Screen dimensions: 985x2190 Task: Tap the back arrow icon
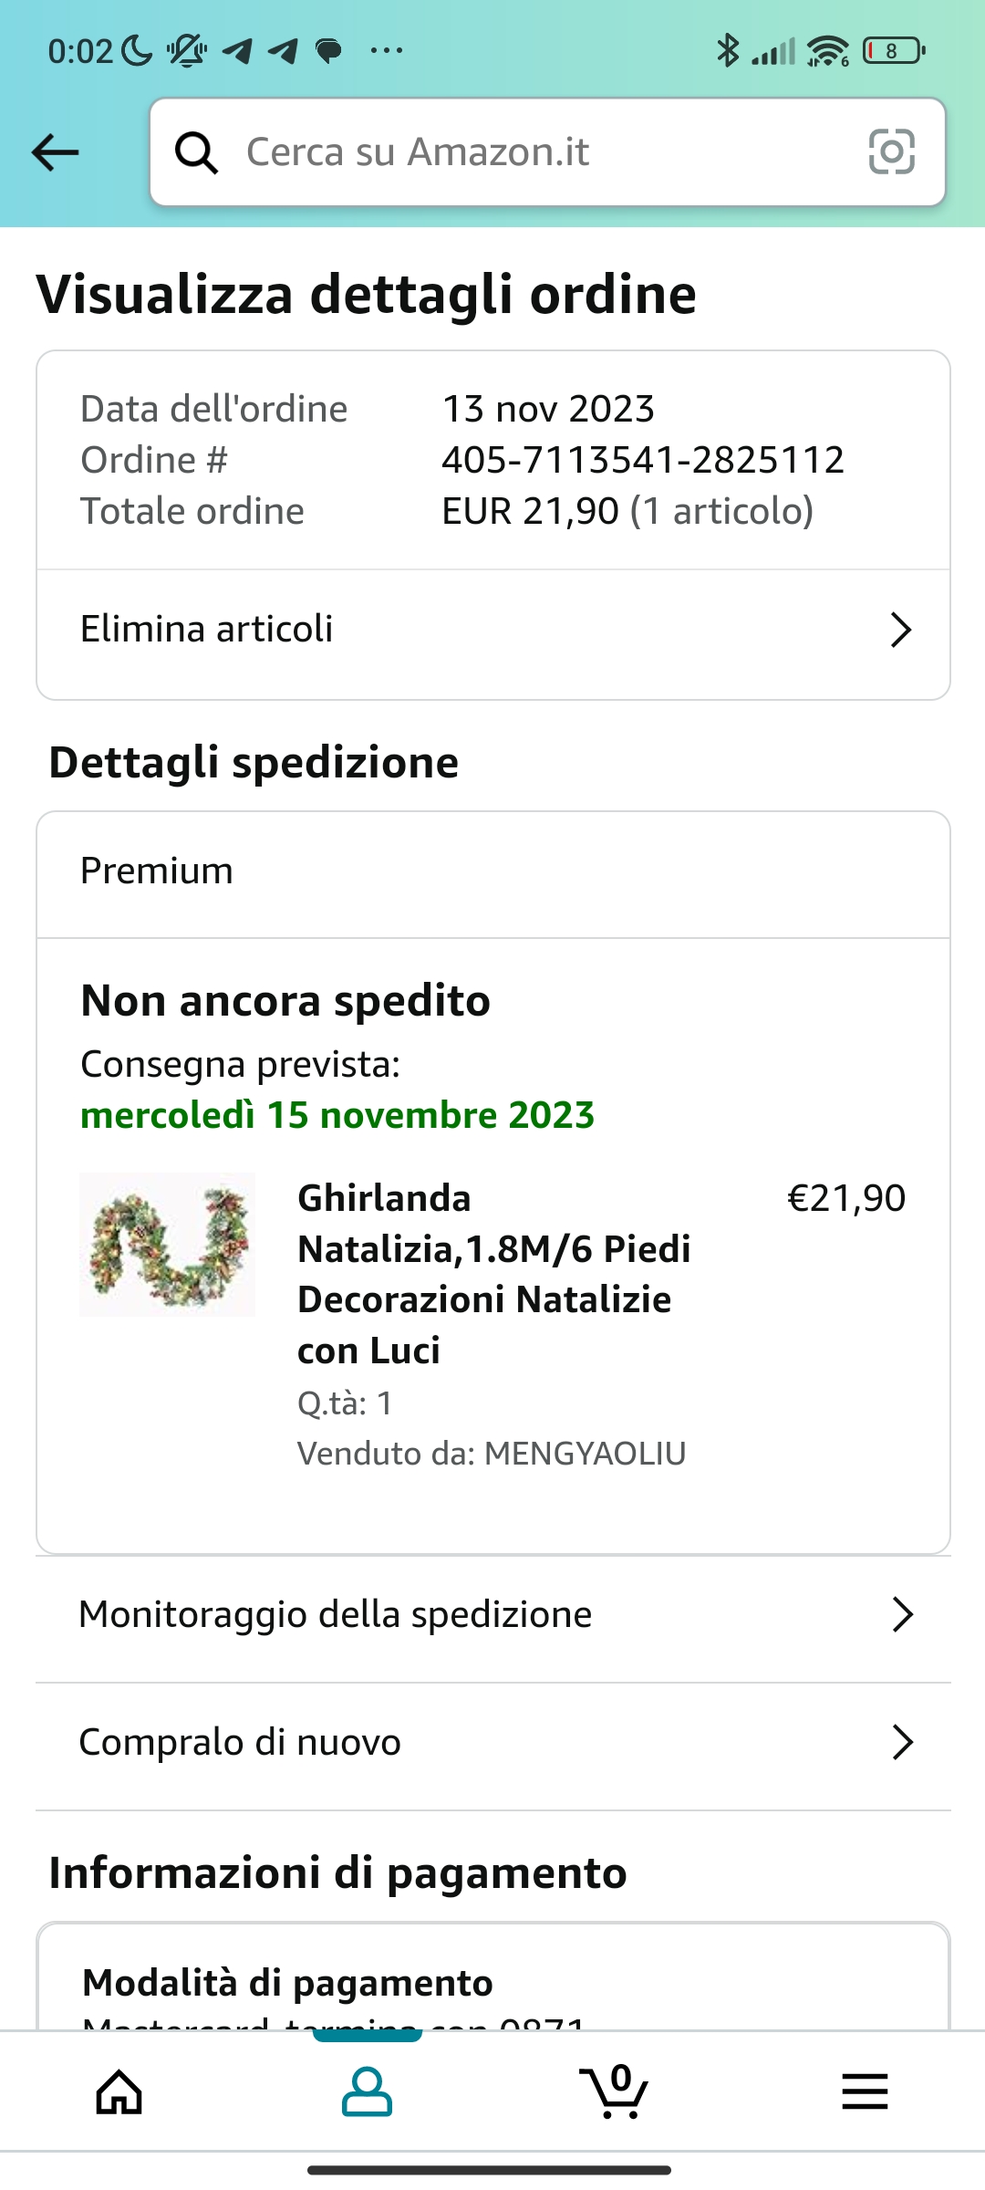coord(56,151)
